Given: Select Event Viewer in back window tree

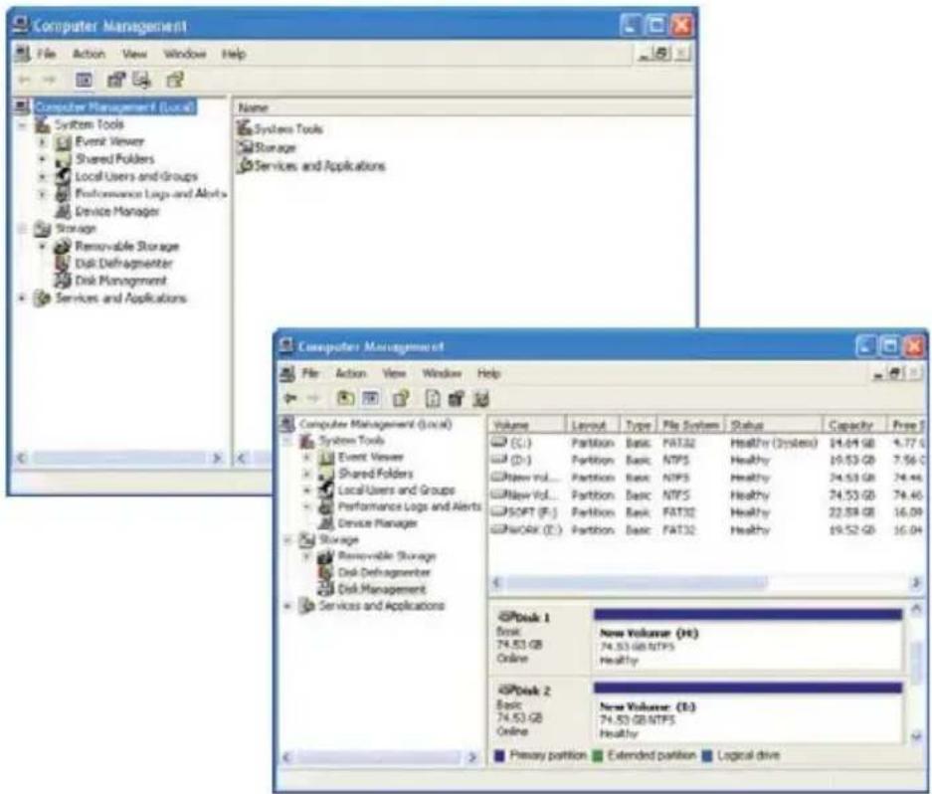Looking at the screenshot, I should [x=109, y=141].
